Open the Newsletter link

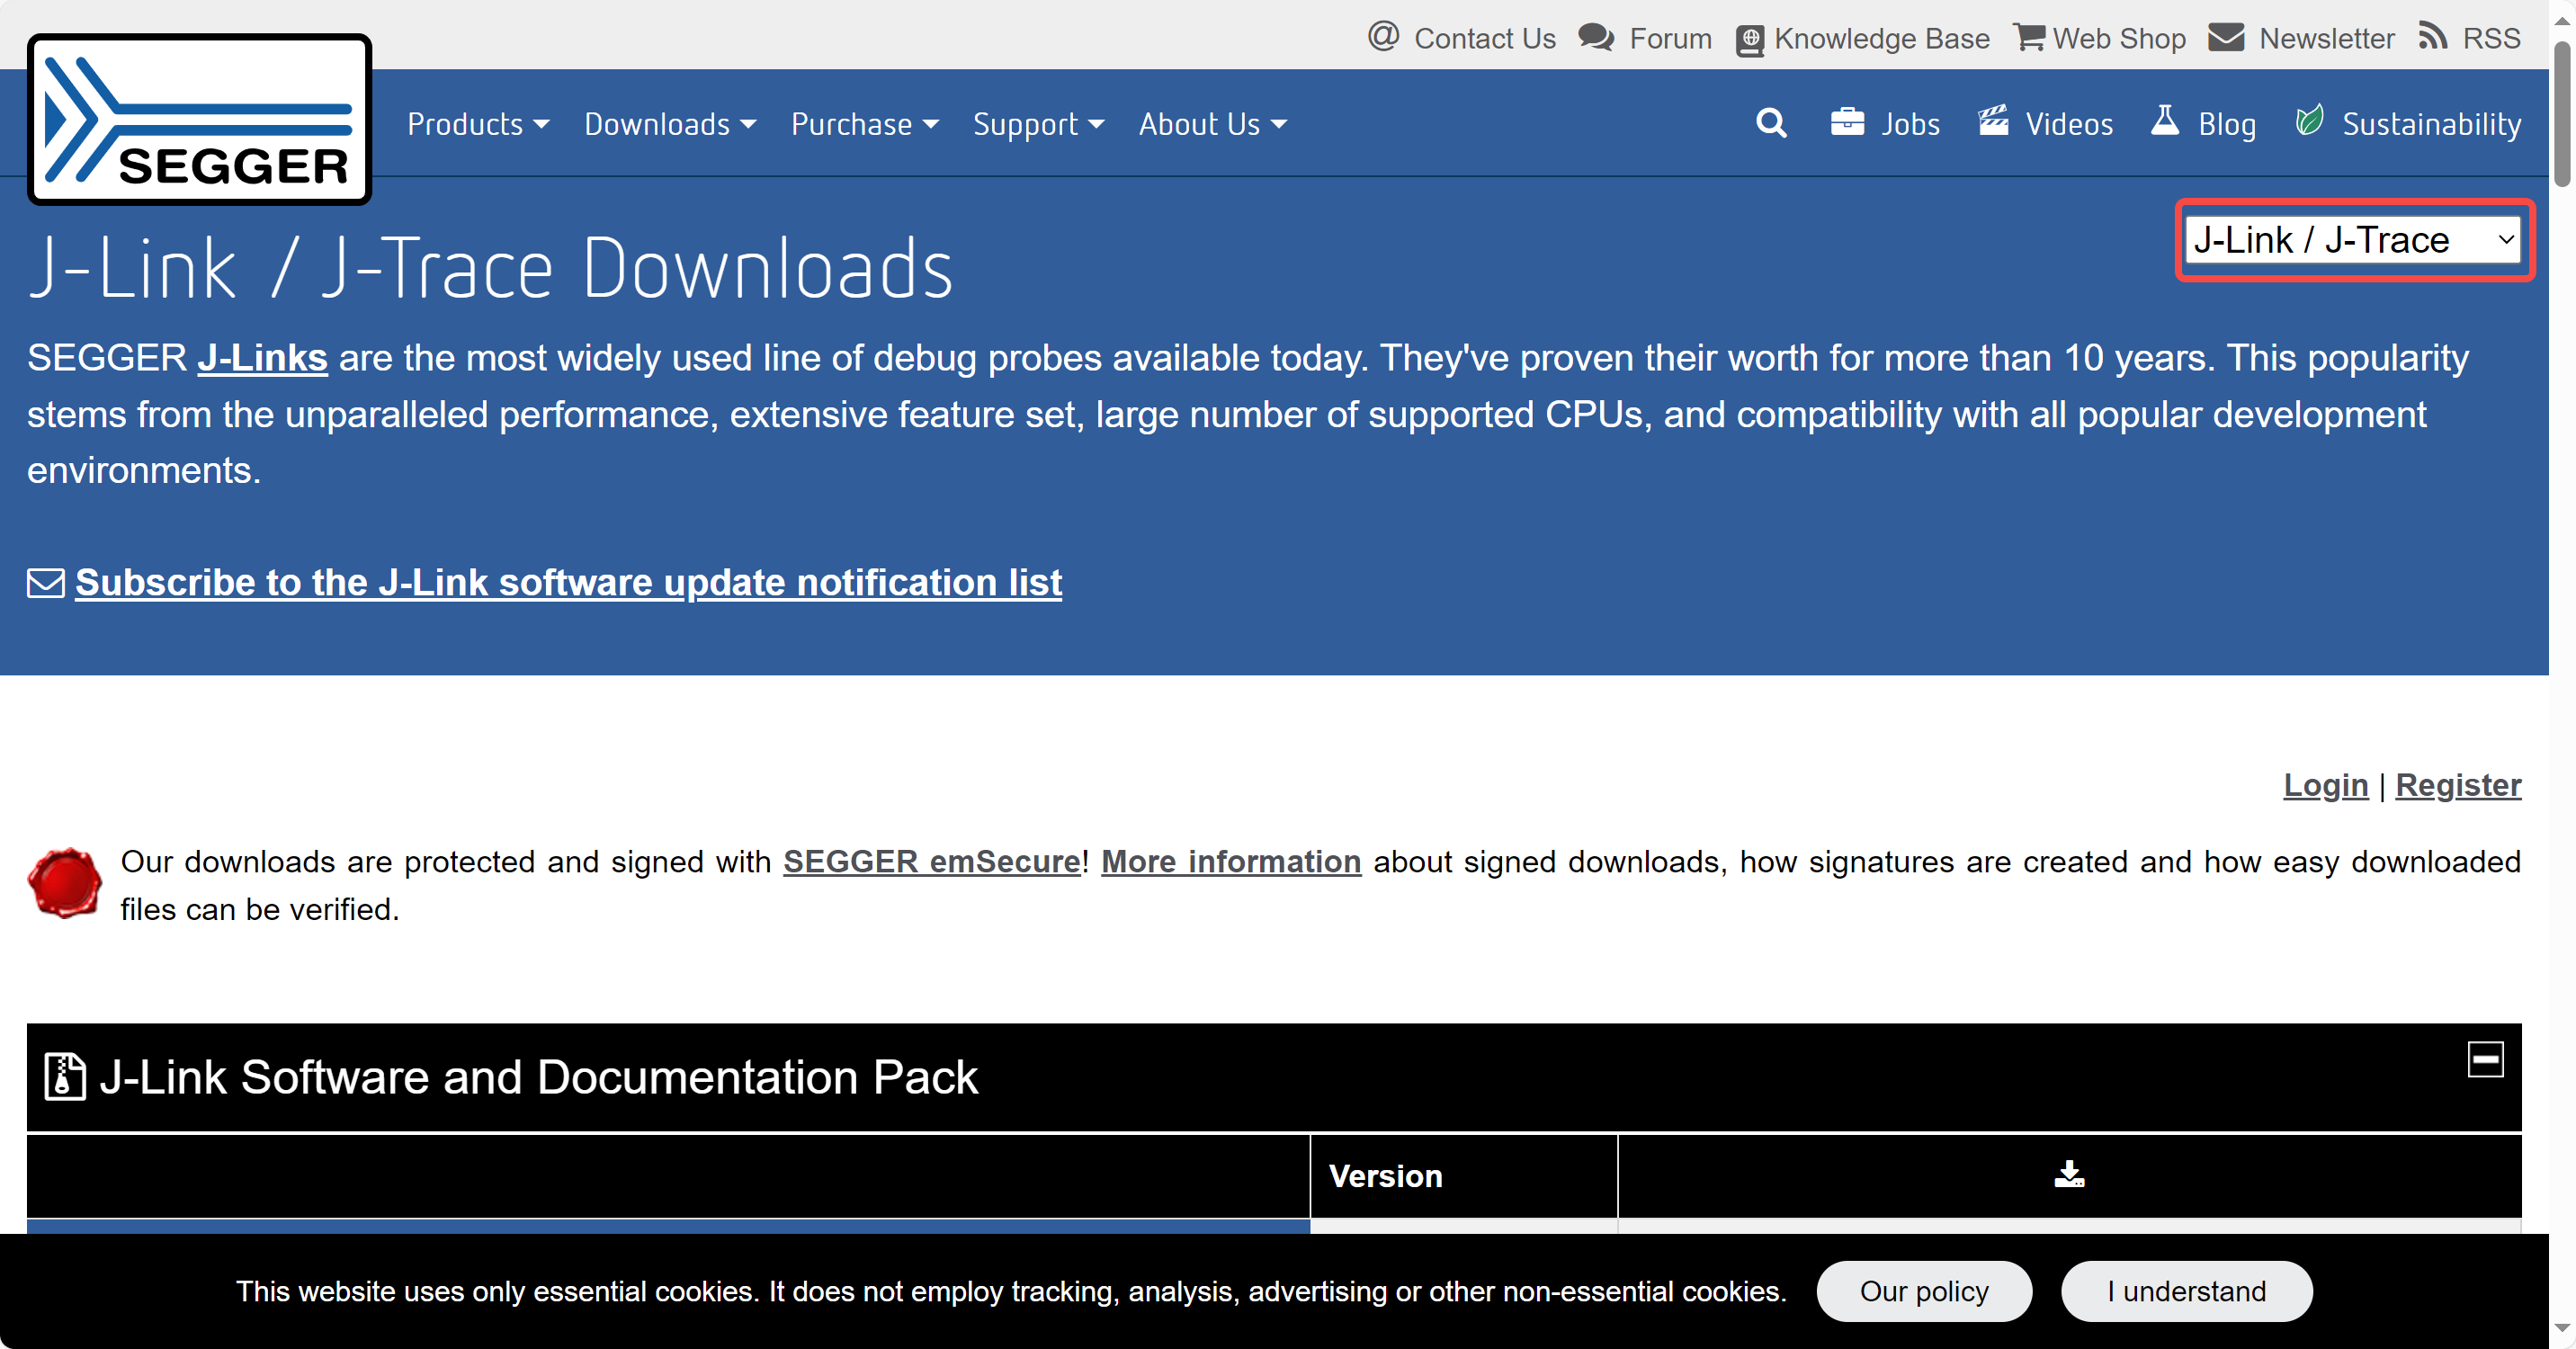click(2326, 38)
